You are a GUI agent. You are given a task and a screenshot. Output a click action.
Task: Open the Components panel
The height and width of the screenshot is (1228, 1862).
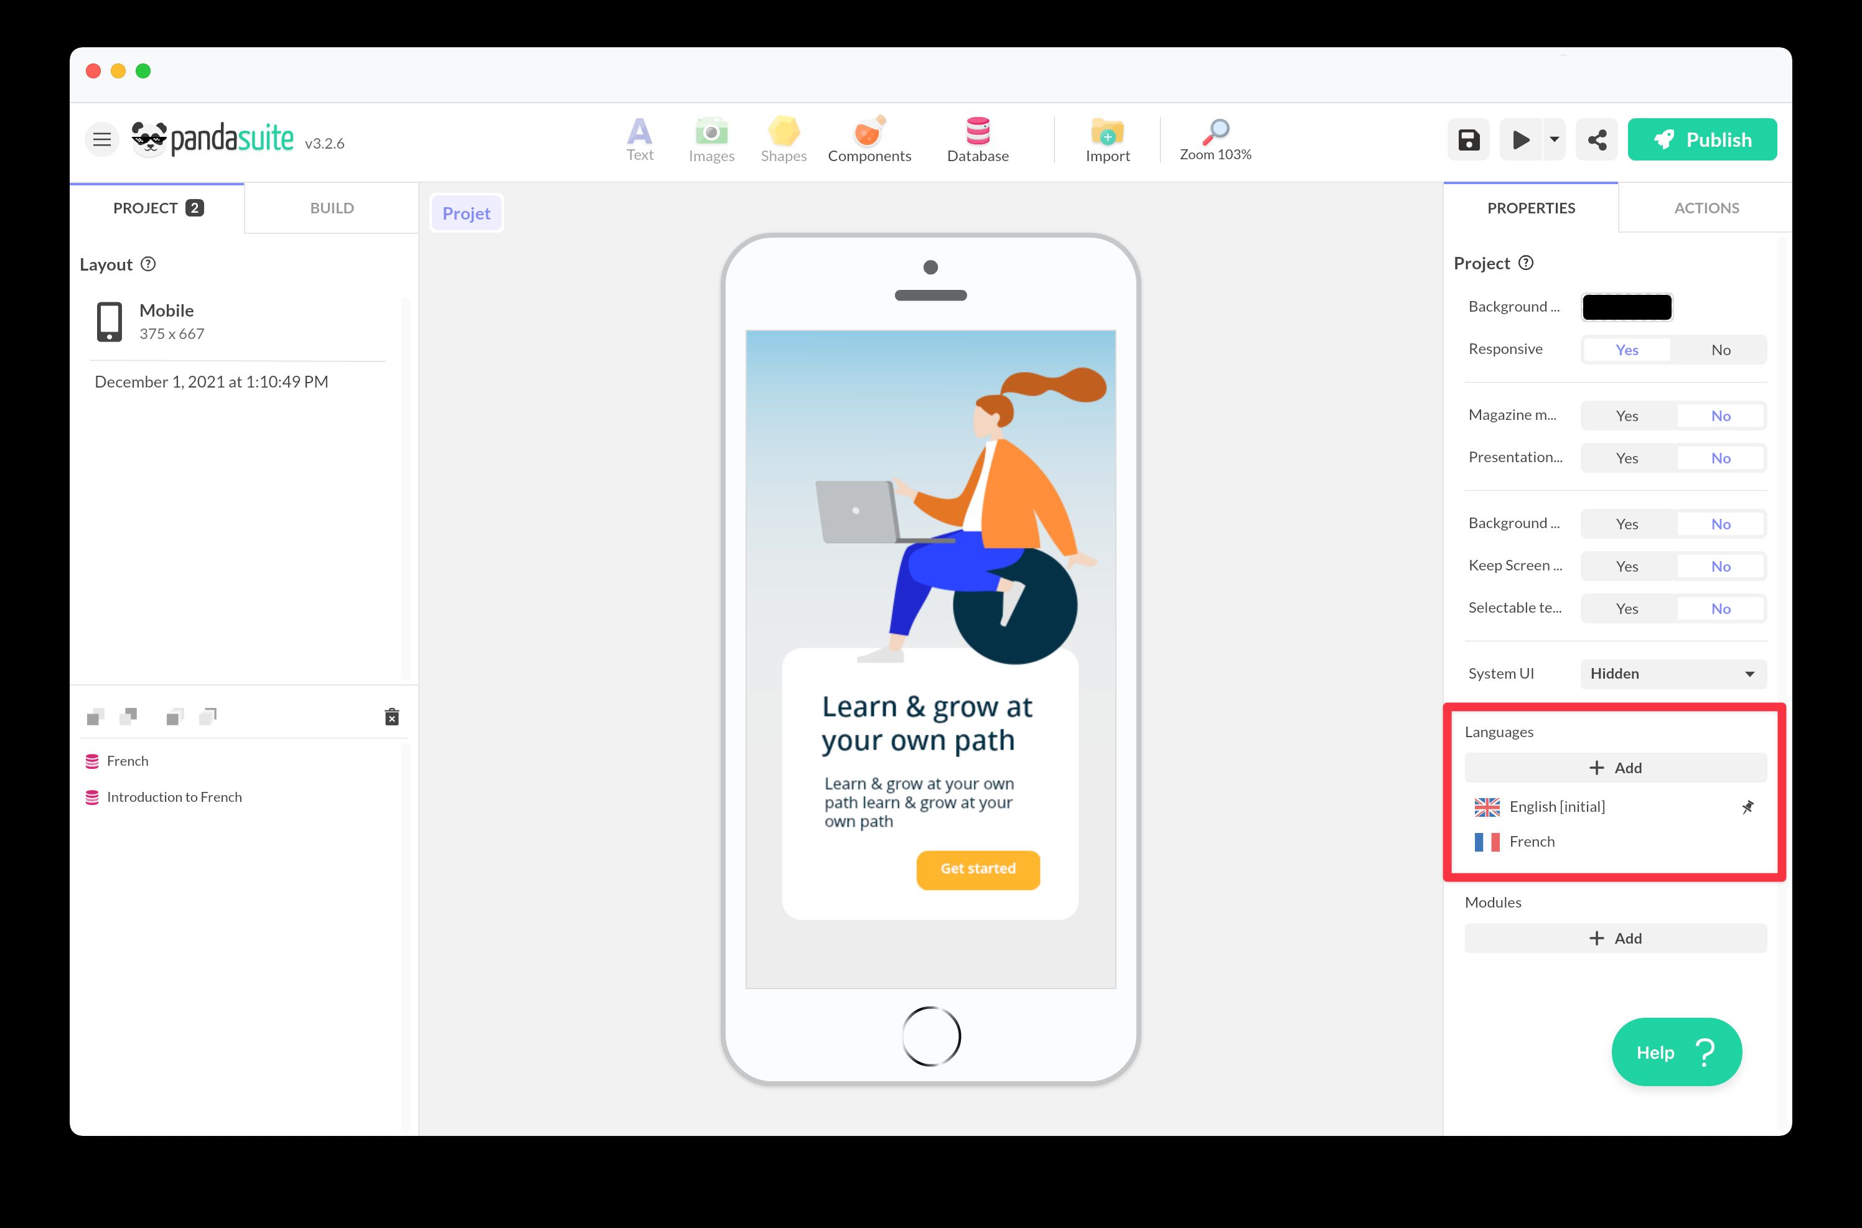869,140
